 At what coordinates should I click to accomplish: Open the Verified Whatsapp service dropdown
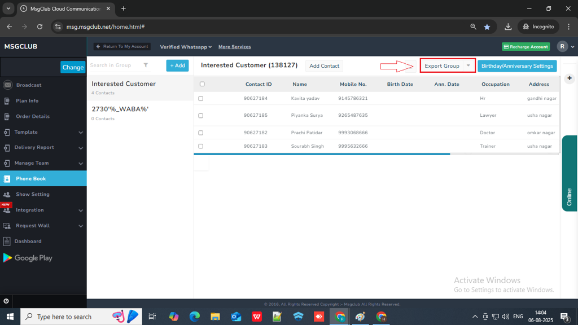click(x=185, y=47)
